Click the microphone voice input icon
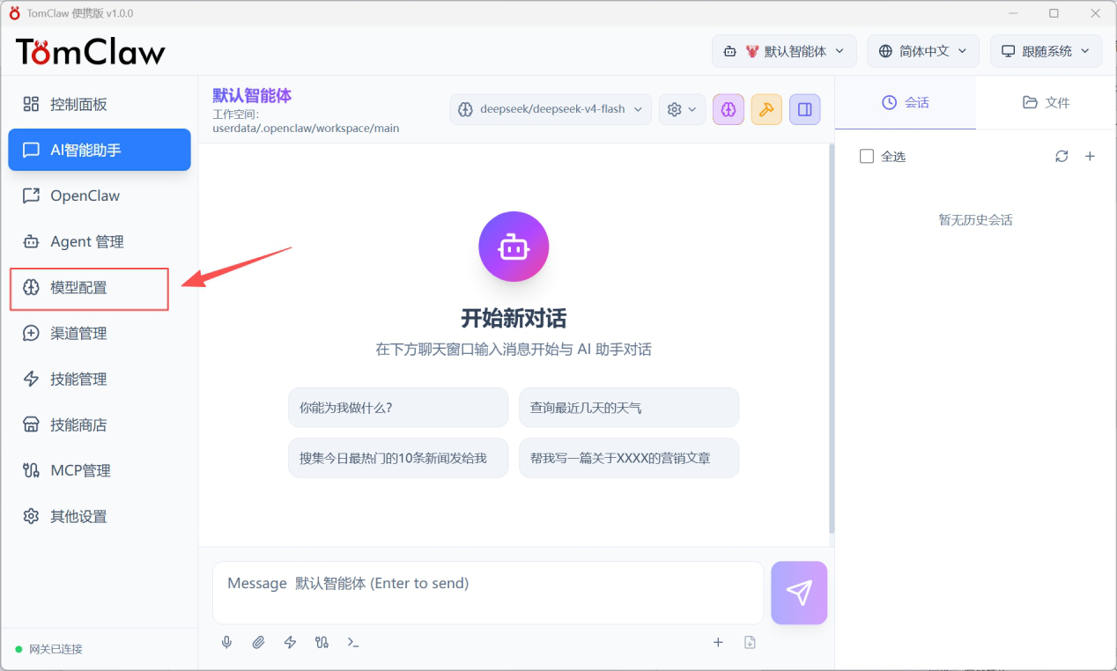The height and width of the screenshot is (671, 1117). 226,642
